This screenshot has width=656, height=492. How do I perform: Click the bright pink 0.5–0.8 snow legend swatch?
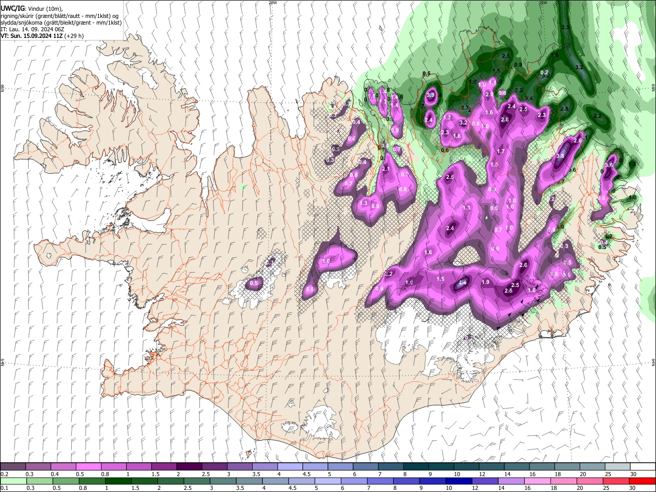point(88,467)
